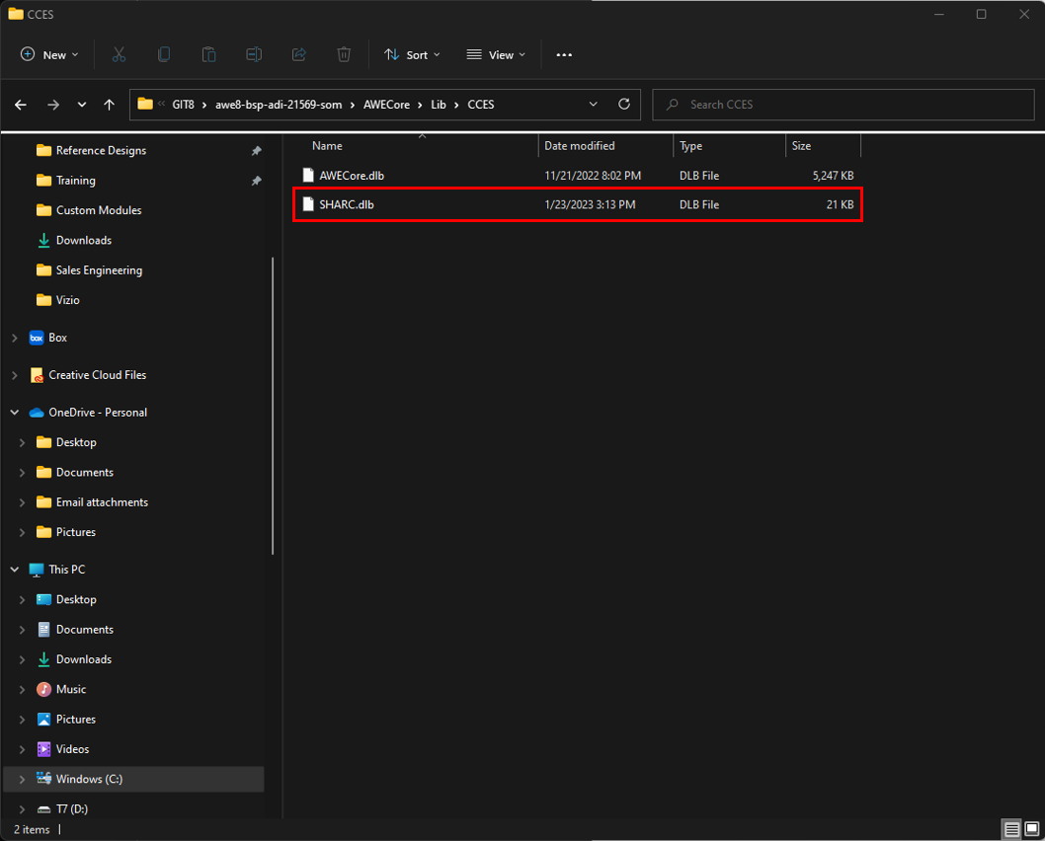Open the See more ellipsis menu
The height and width of the screenshot is (841, 1045).
(564, 55)
